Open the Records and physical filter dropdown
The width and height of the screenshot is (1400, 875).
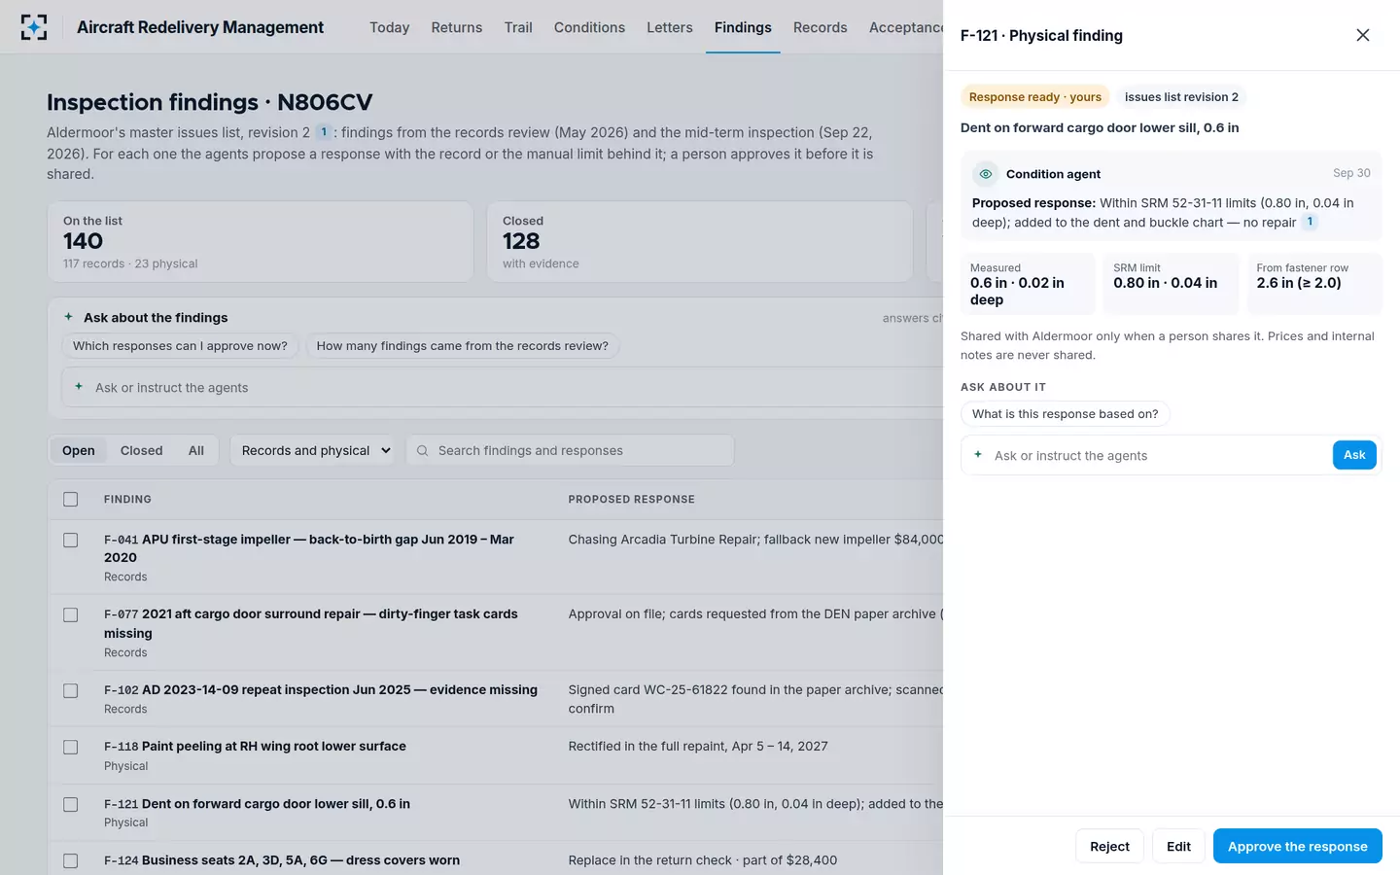pos(313,450)
